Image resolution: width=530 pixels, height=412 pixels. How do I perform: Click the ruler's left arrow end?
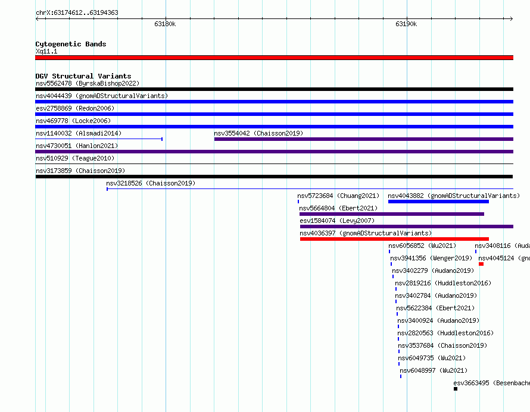point(37,19)
